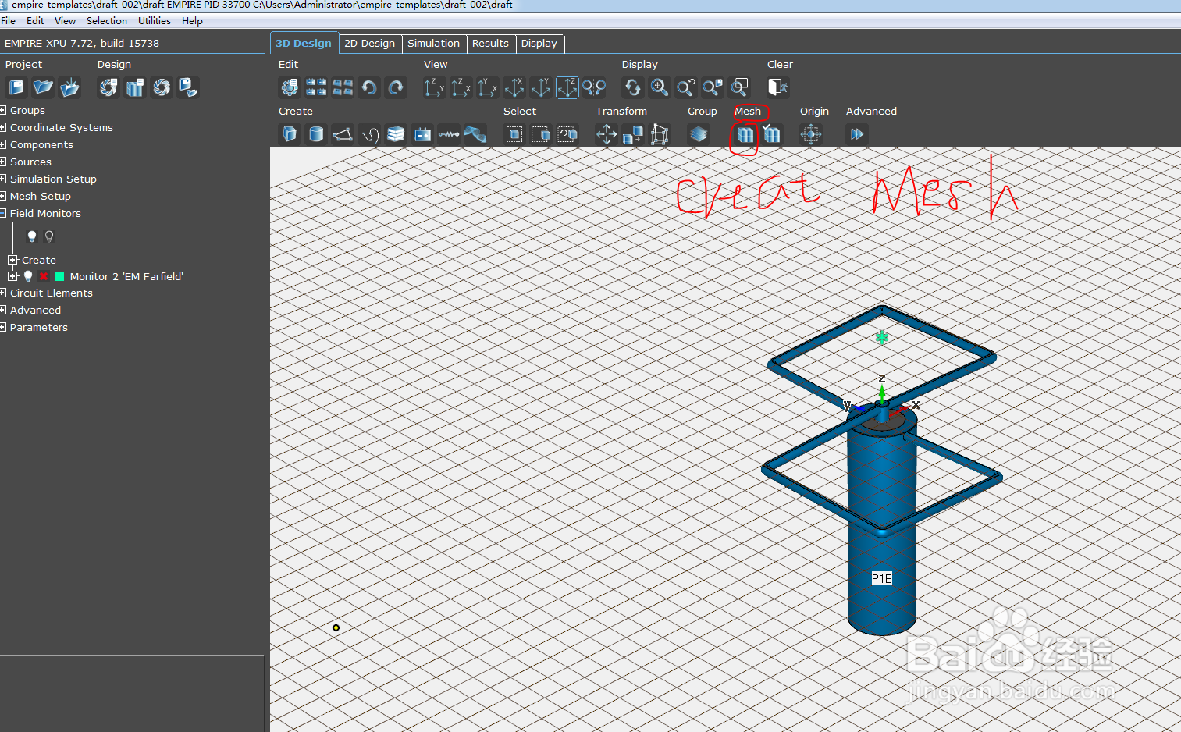
Task: Click Monitor 2 green color swatch
Action: (x=59, y=276)
